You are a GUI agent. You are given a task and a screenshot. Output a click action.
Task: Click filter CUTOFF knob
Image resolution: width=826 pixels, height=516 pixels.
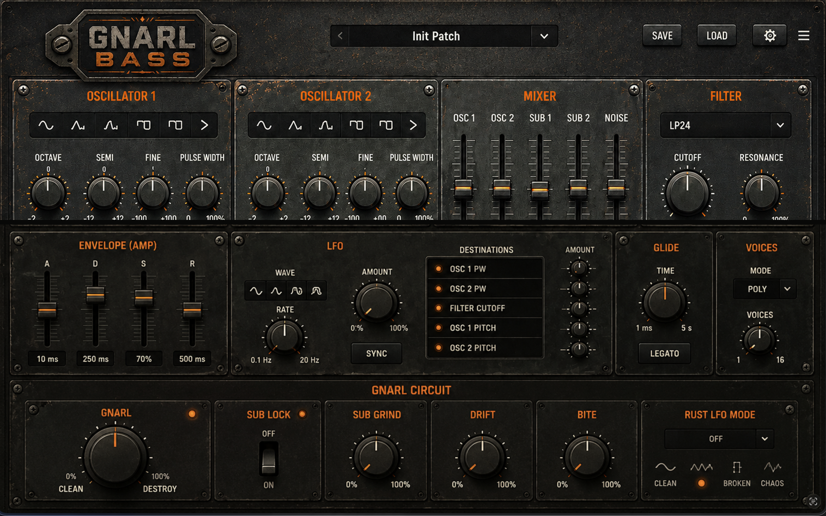click(687, 192)
